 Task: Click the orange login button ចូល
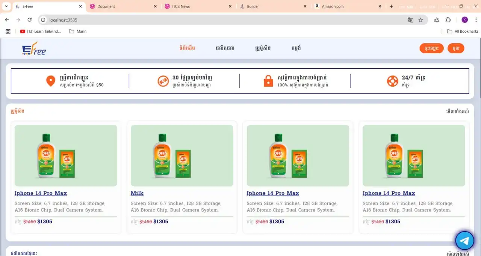[456, 48]
